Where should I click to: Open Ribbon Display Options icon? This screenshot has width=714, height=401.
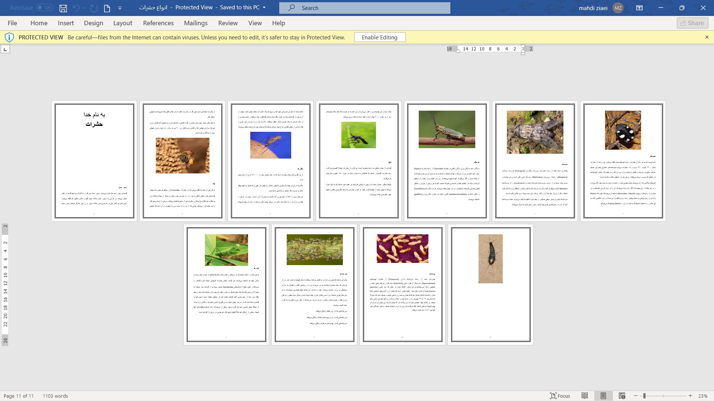(639, 8)
